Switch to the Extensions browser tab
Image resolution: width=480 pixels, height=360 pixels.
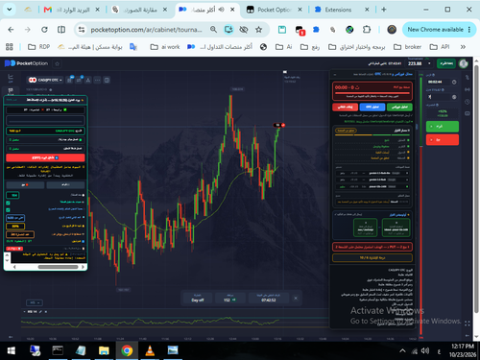tap(341, 10)
